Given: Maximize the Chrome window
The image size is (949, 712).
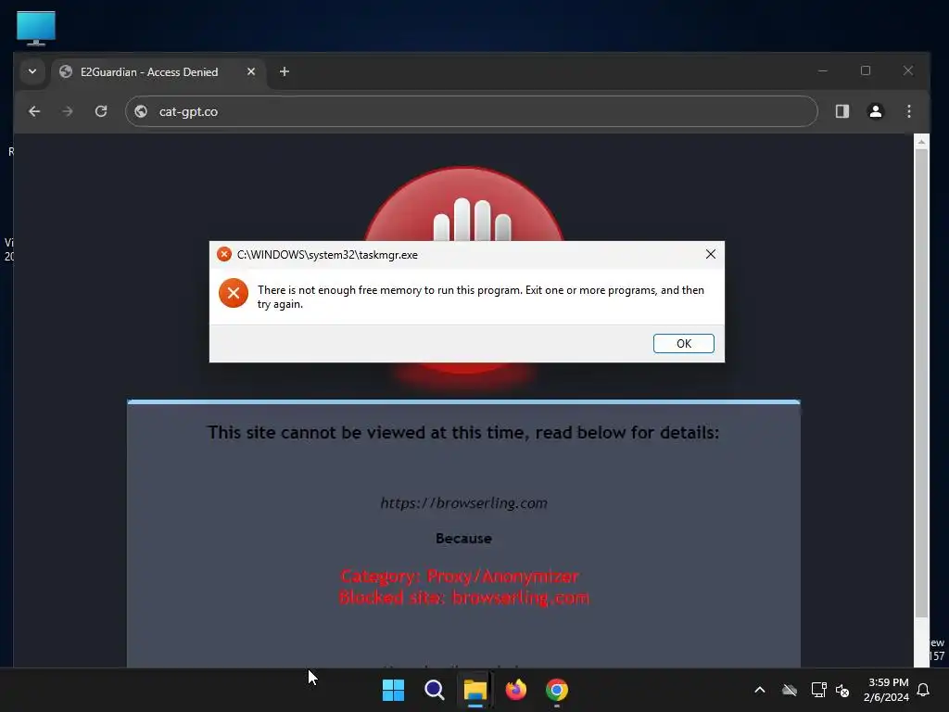Looking at the screenshot, I should (x=866, y=70).
